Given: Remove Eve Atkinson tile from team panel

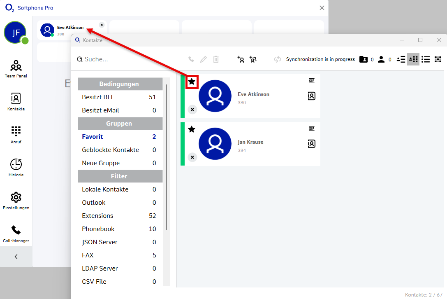Looking at the screenshot, I should pos(102,25).
